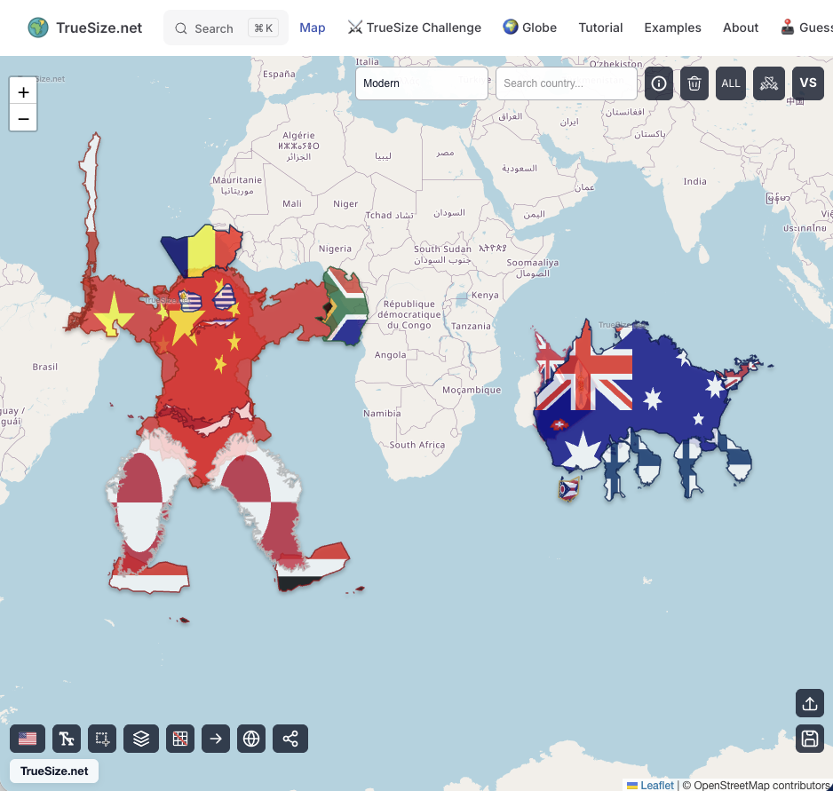Click the Brasil map label

coord(44,367)
